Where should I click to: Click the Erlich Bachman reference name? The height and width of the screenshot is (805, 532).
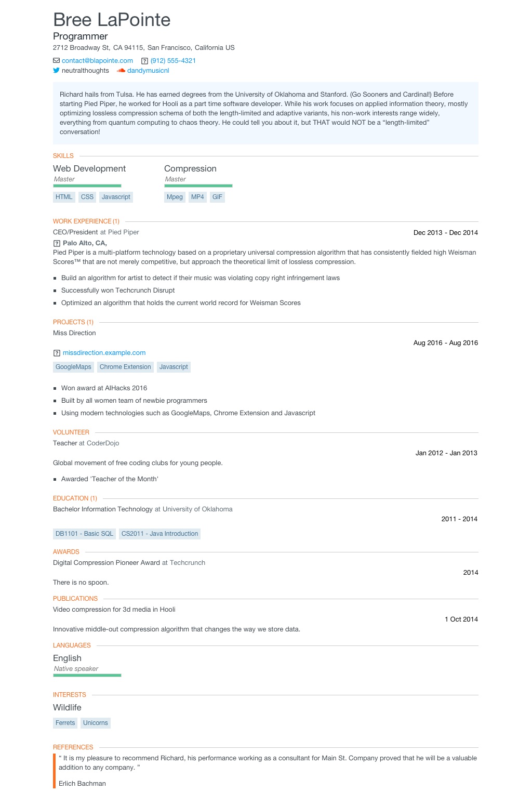pyautogui.click(x=82, y=784)
